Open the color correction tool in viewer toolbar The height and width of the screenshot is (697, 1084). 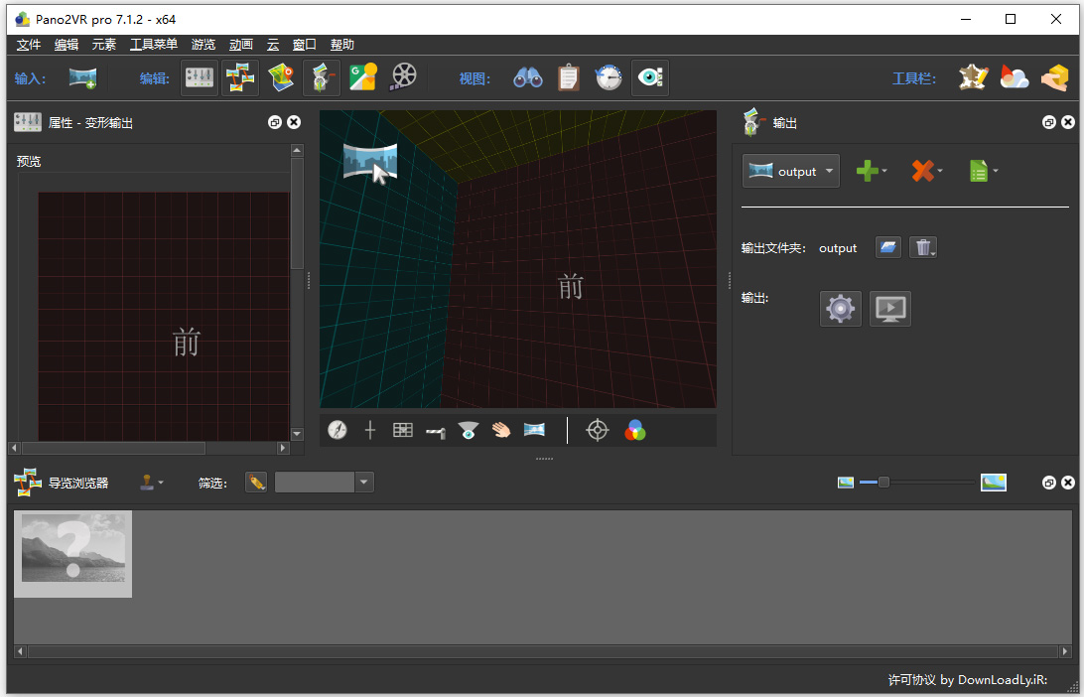tap(633, 430)
